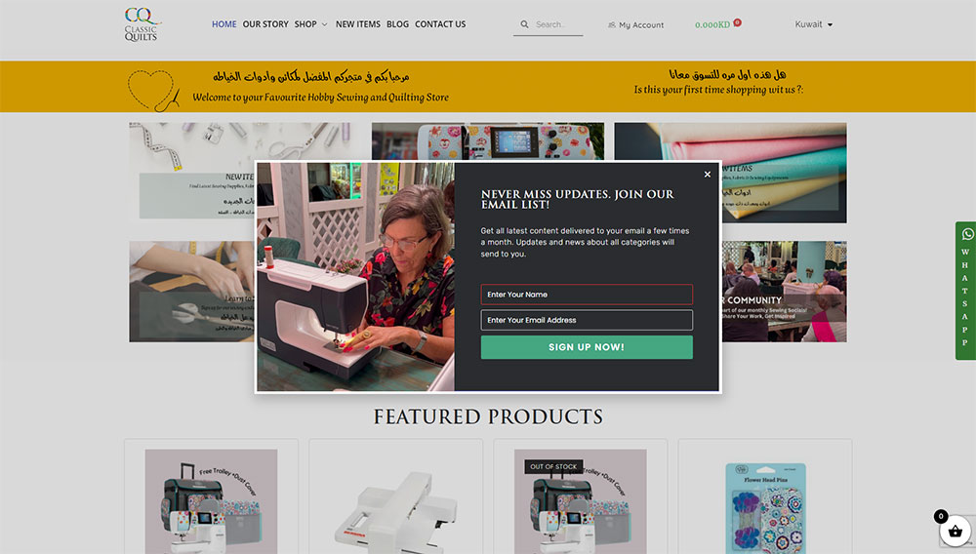
Task: Open the Flower Head Pins product thumbnail
Action: [764, 500]
